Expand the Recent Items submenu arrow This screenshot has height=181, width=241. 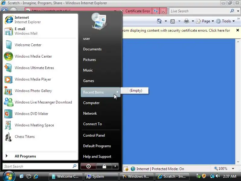[x=117, y=92]
